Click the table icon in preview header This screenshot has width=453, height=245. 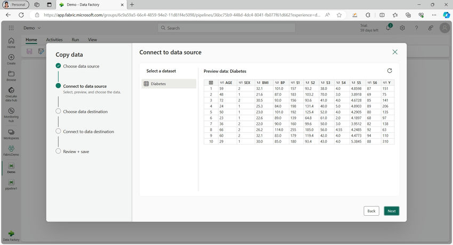point(211,82)
